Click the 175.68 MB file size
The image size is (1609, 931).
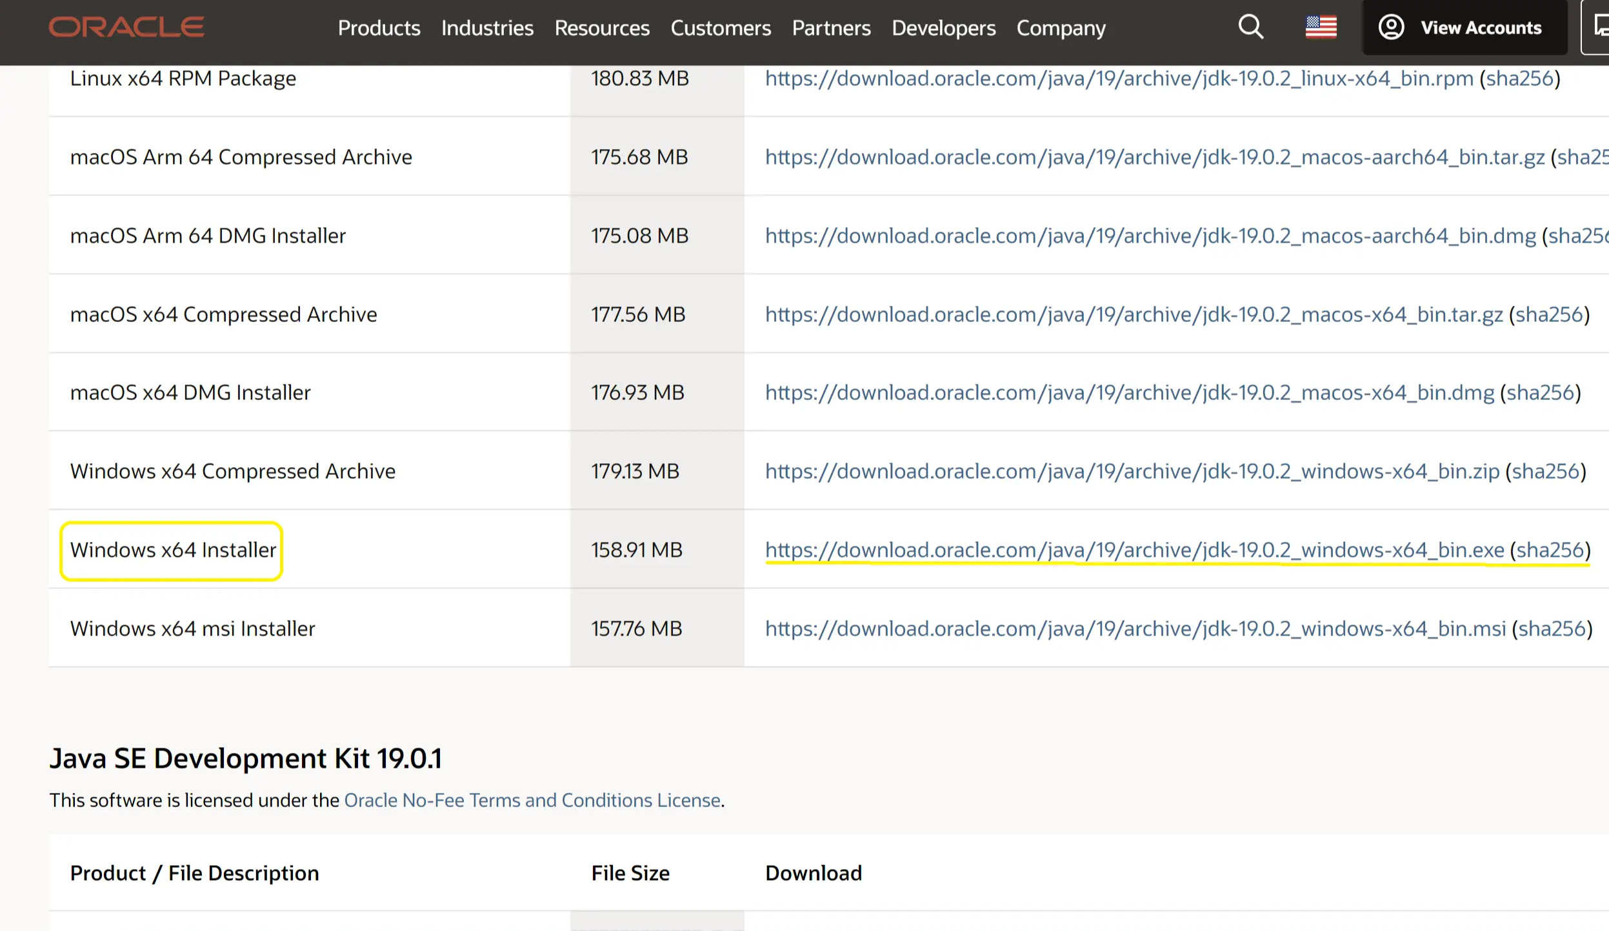click(639, 157)
